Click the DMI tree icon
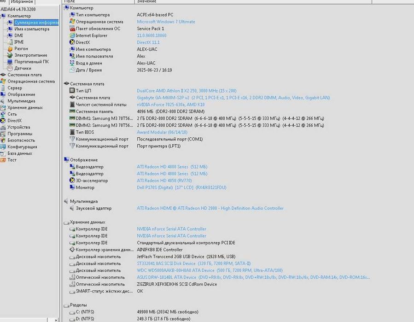Viewport: 414px width, 322px height. [x=10, y=35]
